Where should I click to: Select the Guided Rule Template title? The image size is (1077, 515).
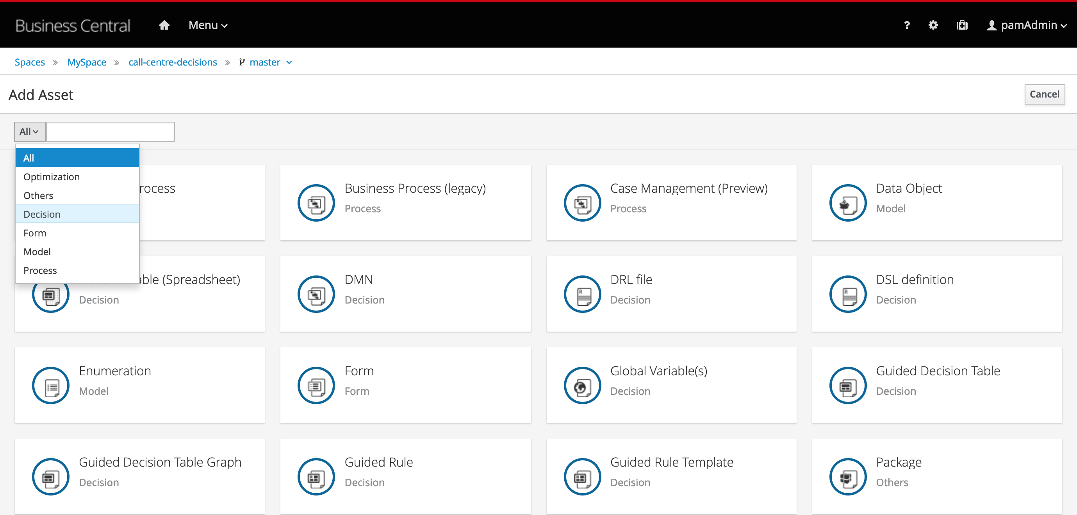(671, 462)
